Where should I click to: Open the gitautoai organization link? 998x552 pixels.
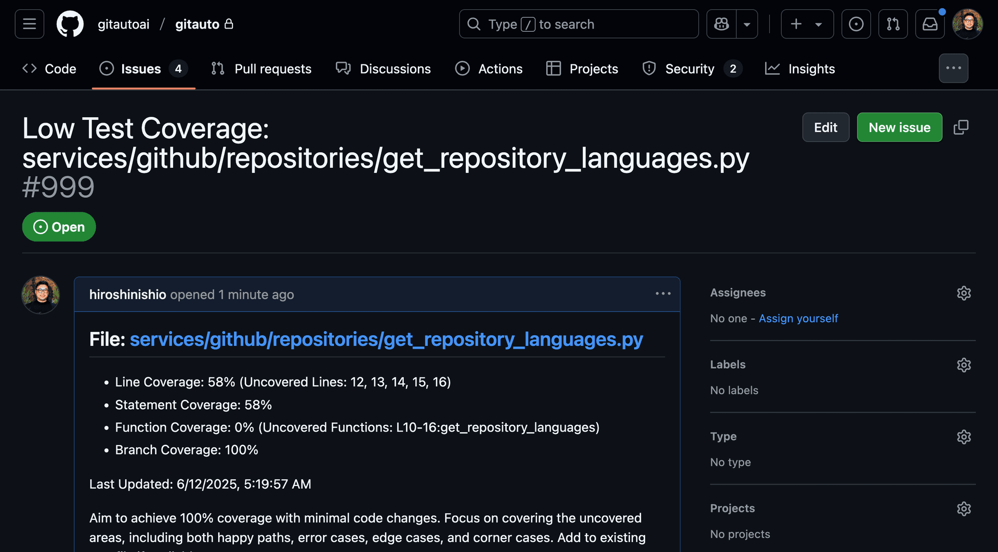124,24
